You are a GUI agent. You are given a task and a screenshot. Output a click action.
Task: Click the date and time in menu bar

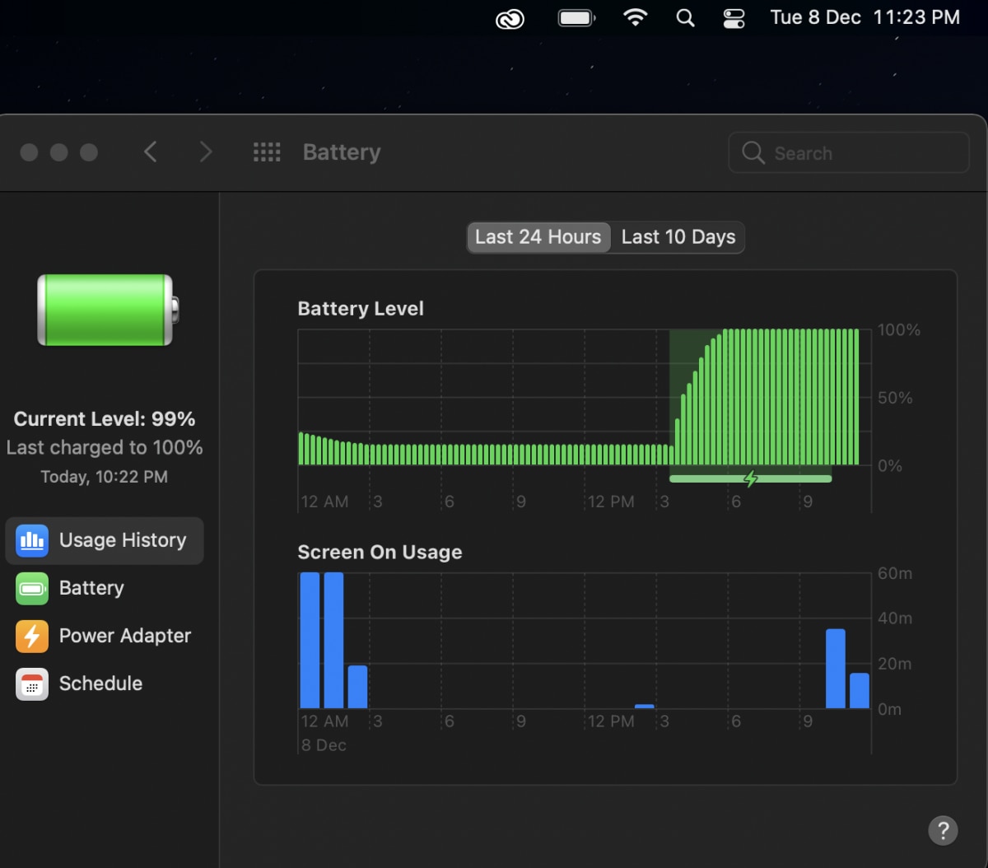pyautogui.click(x=864, y=18)
